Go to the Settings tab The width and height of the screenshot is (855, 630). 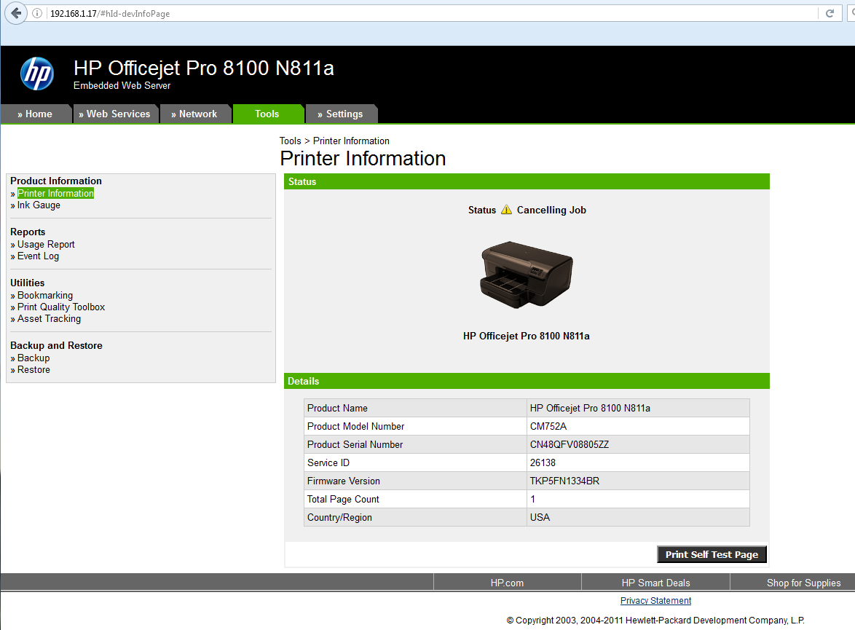341,114
